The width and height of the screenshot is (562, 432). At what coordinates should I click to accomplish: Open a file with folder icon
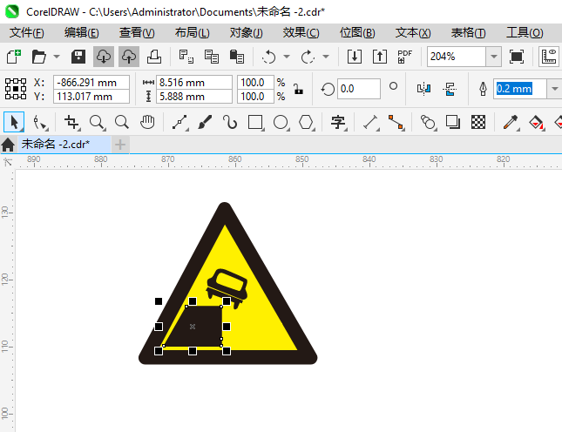38,57
